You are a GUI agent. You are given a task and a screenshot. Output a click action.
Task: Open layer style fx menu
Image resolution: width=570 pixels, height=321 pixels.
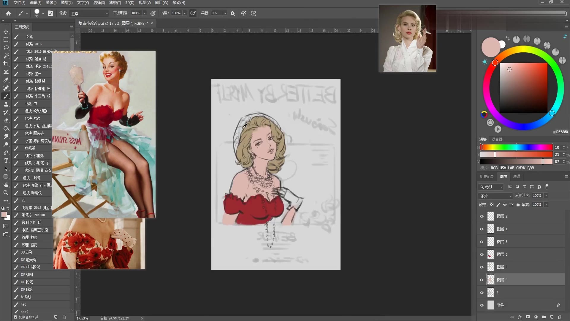520,317
